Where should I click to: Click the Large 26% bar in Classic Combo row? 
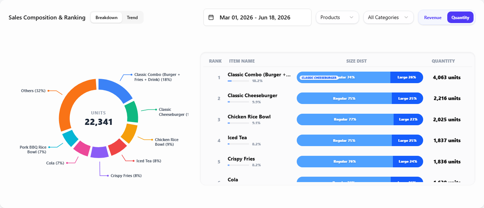pyautogui.click(x=407, y=77)
